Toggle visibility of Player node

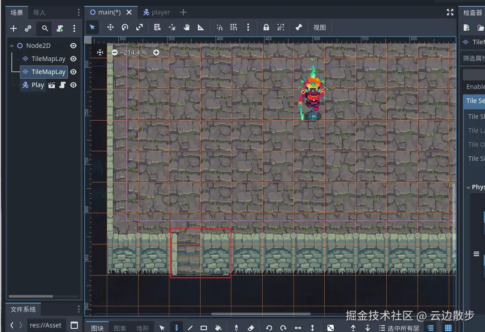pos(73,85)
